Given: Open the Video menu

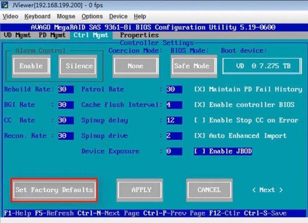Looking at the screenshot, I should point(10,17).
